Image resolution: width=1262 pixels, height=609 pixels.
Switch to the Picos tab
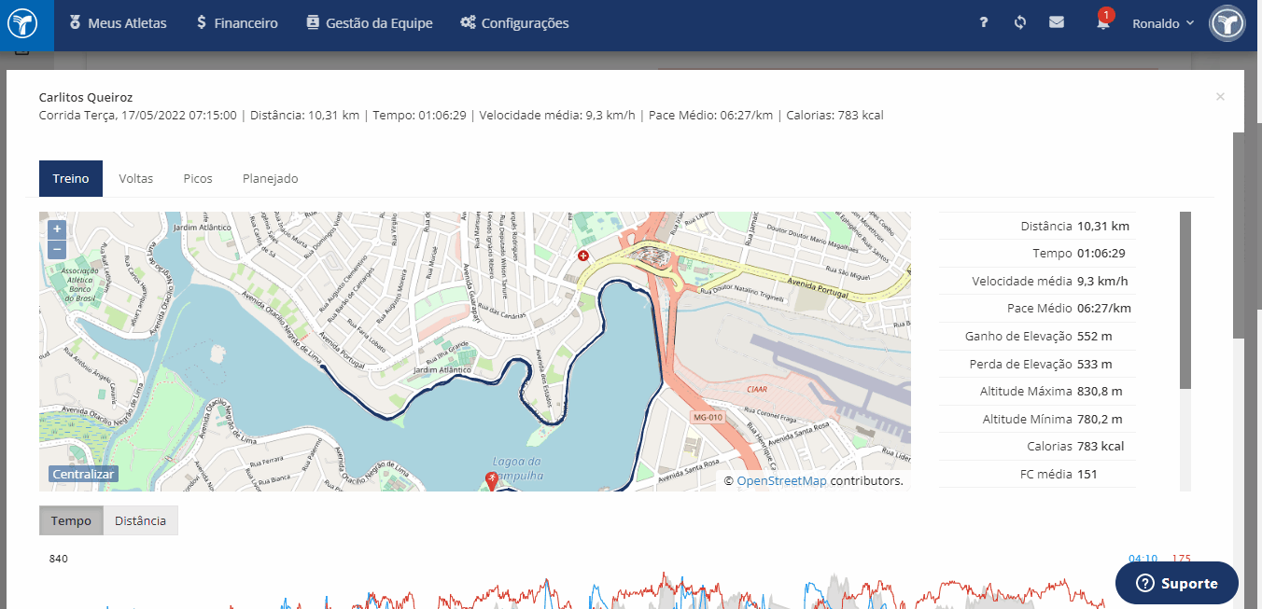pyautogui.click(x=198, y=178)
